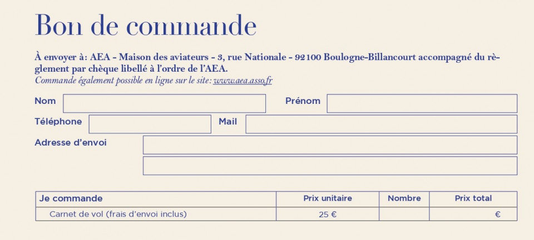Click the Prix total column header
This screenshot has height=240, width=534.
click(x=473, y=199)
